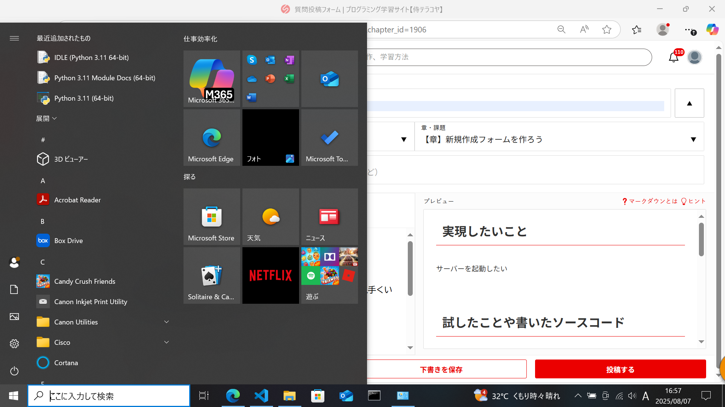Open 遊ぶ games folder tile
The width and height of the screenshot is (725, 407).
pos(330,275)
